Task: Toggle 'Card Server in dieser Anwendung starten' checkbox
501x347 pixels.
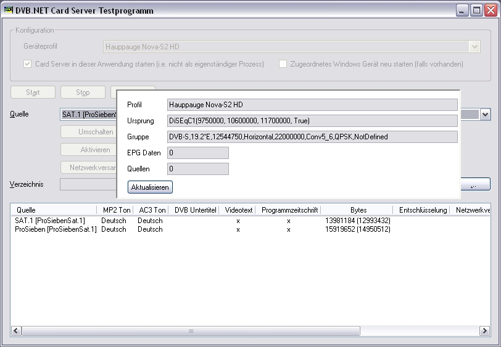Action: point(28,64)
